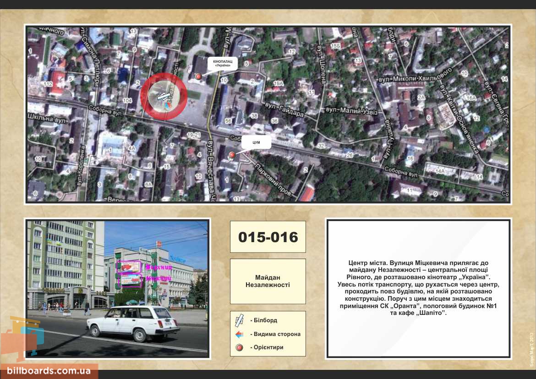Click the Майдан Незалежності label box

(268, 282)
